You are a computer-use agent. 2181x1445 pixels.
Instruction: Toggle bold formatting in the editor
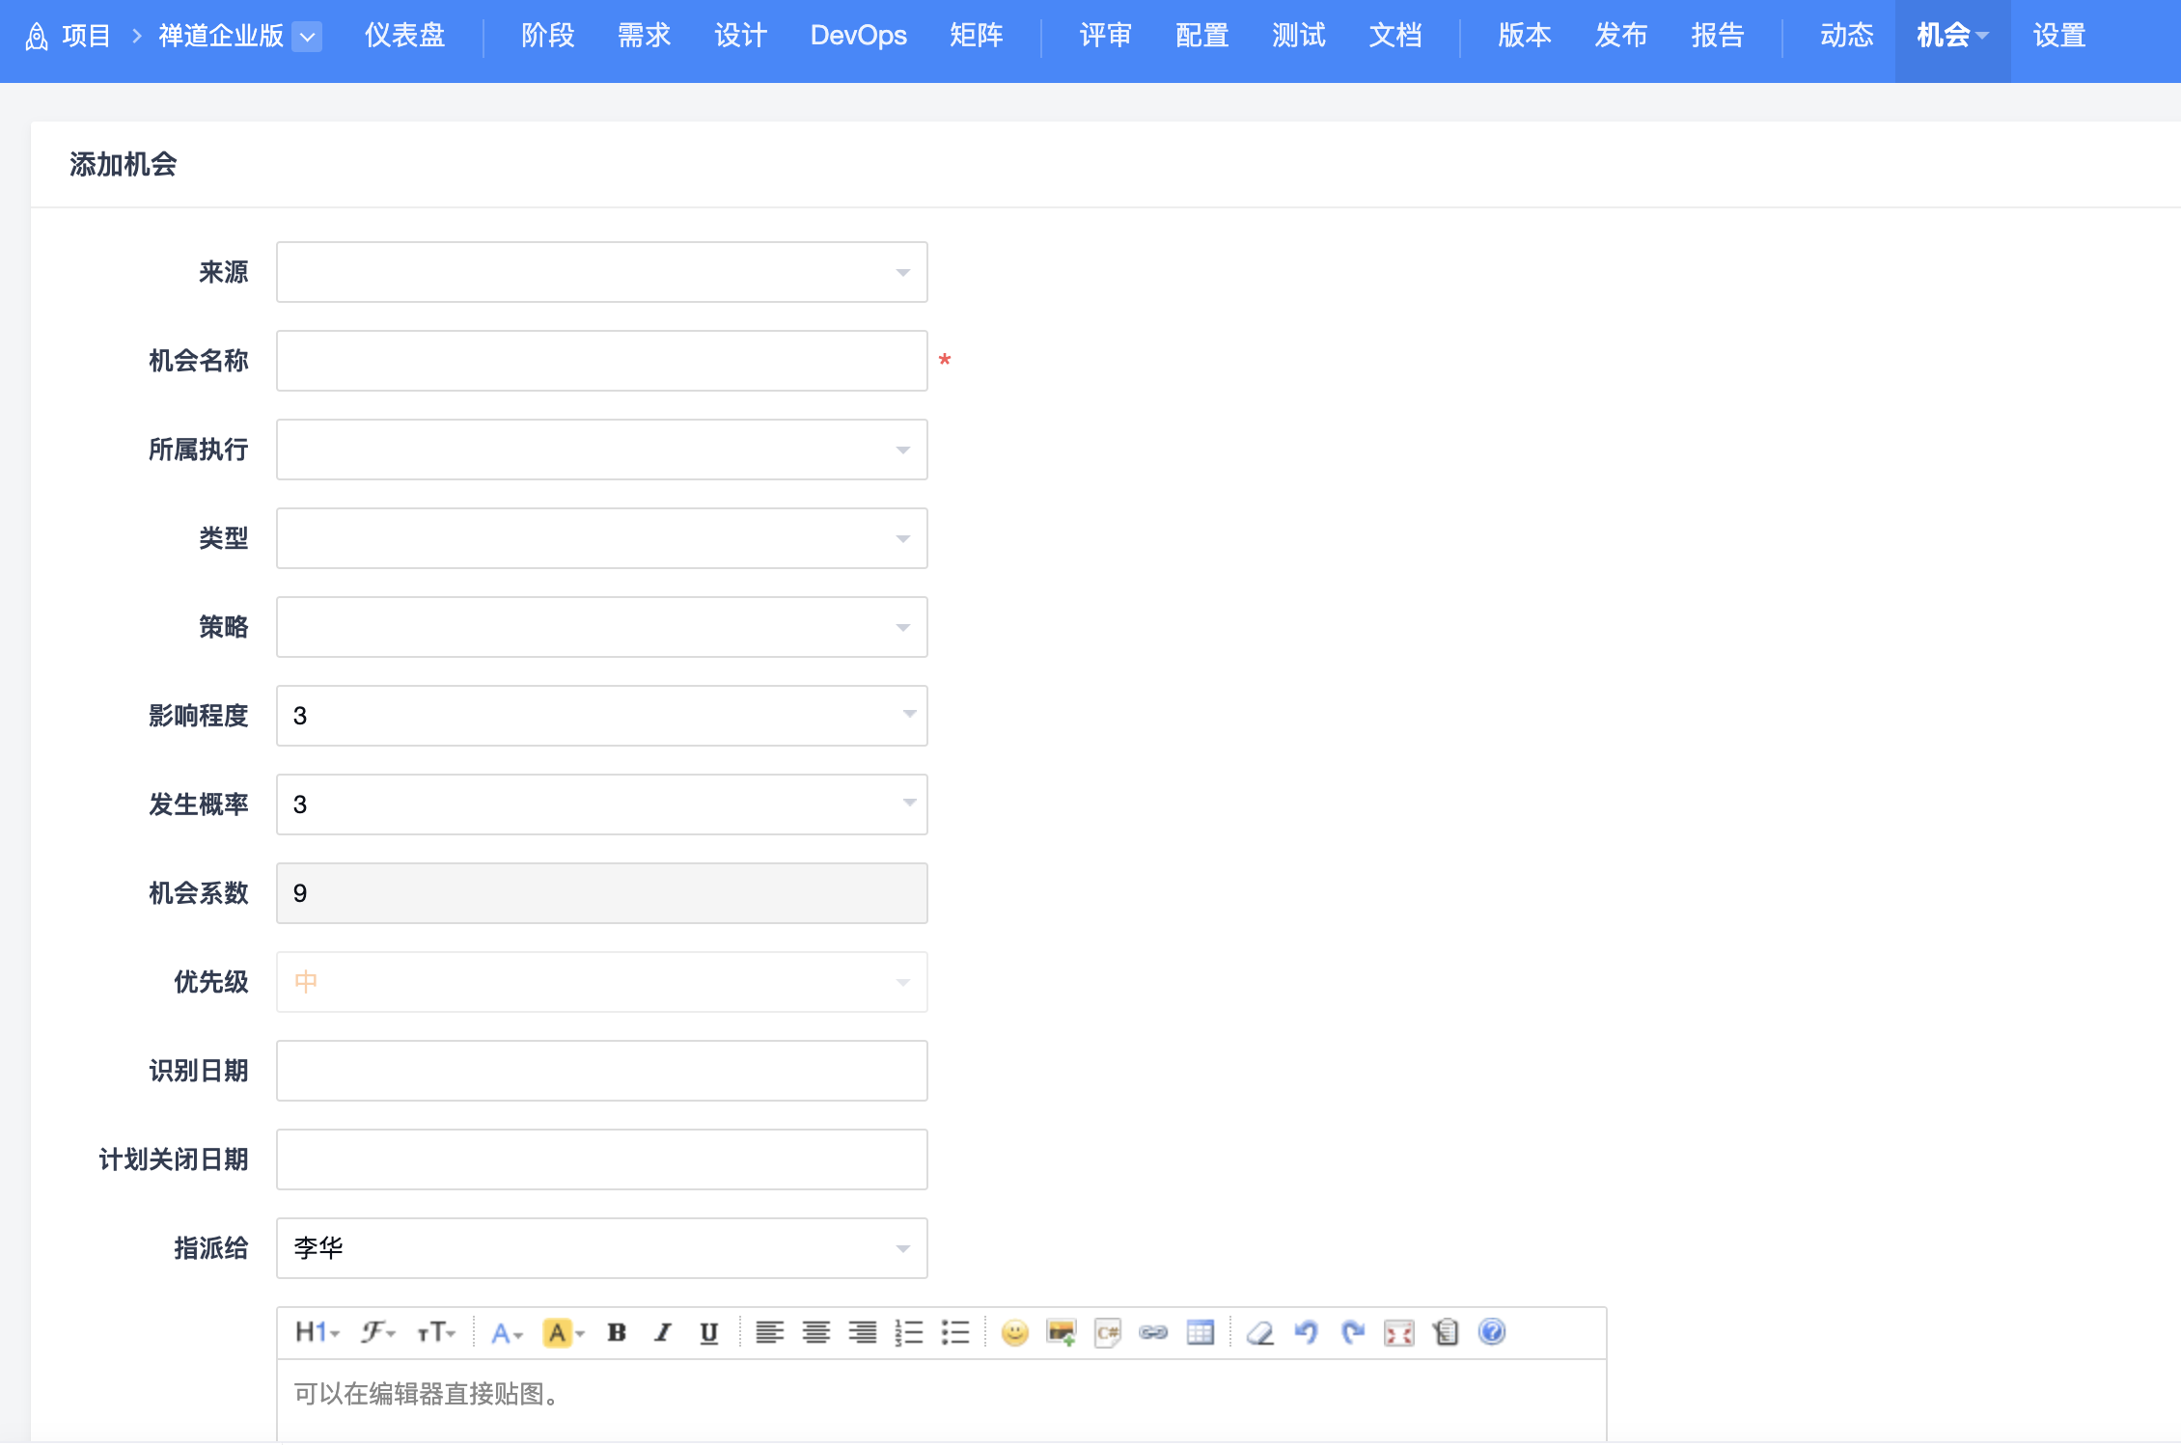tap(617, 1333)
